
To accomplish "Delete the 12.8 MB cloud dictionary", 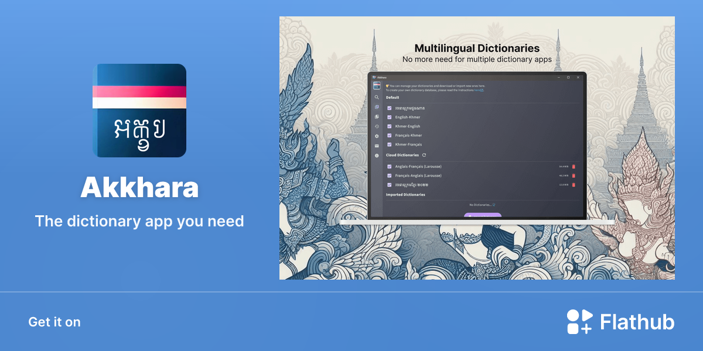I will [x=574, y=185].
